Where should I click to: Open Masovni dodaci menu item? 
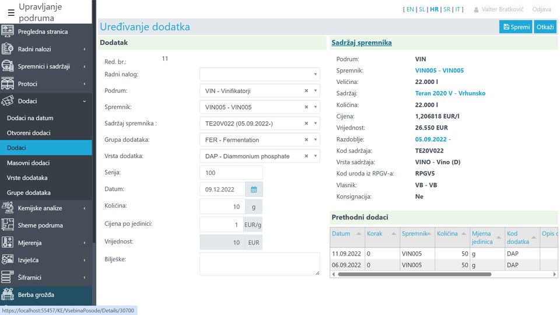28,163
